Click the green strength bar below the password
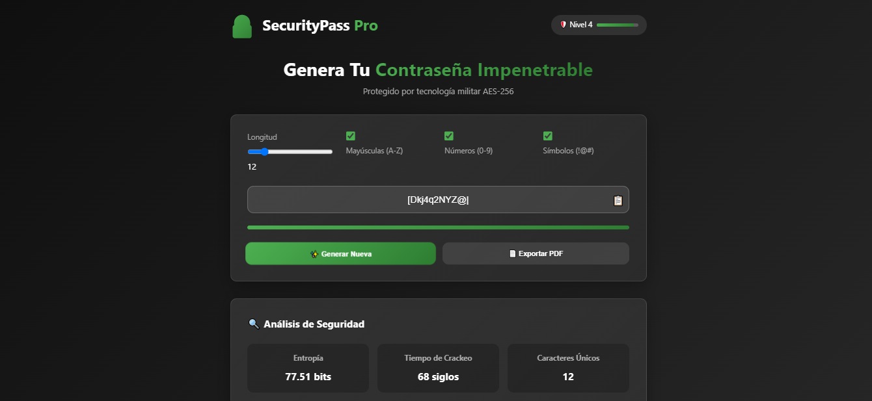 [x=438, y=227]
